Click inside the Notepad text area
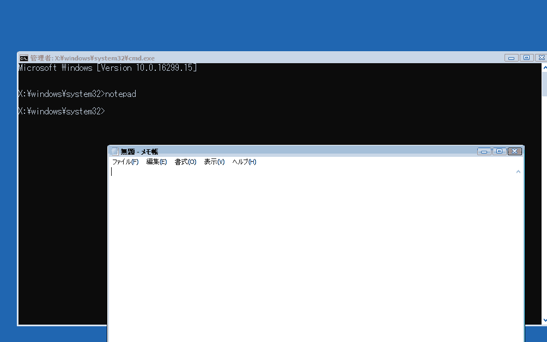This screenshot has height=342, width=547. click(313, 254)
